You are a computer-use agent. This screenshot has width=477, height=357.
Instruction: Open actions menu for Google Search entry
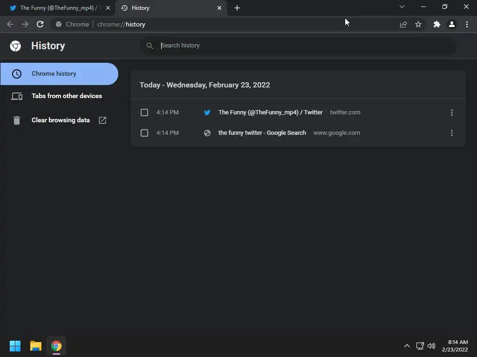pyautogui.click(x=452, y=133)
